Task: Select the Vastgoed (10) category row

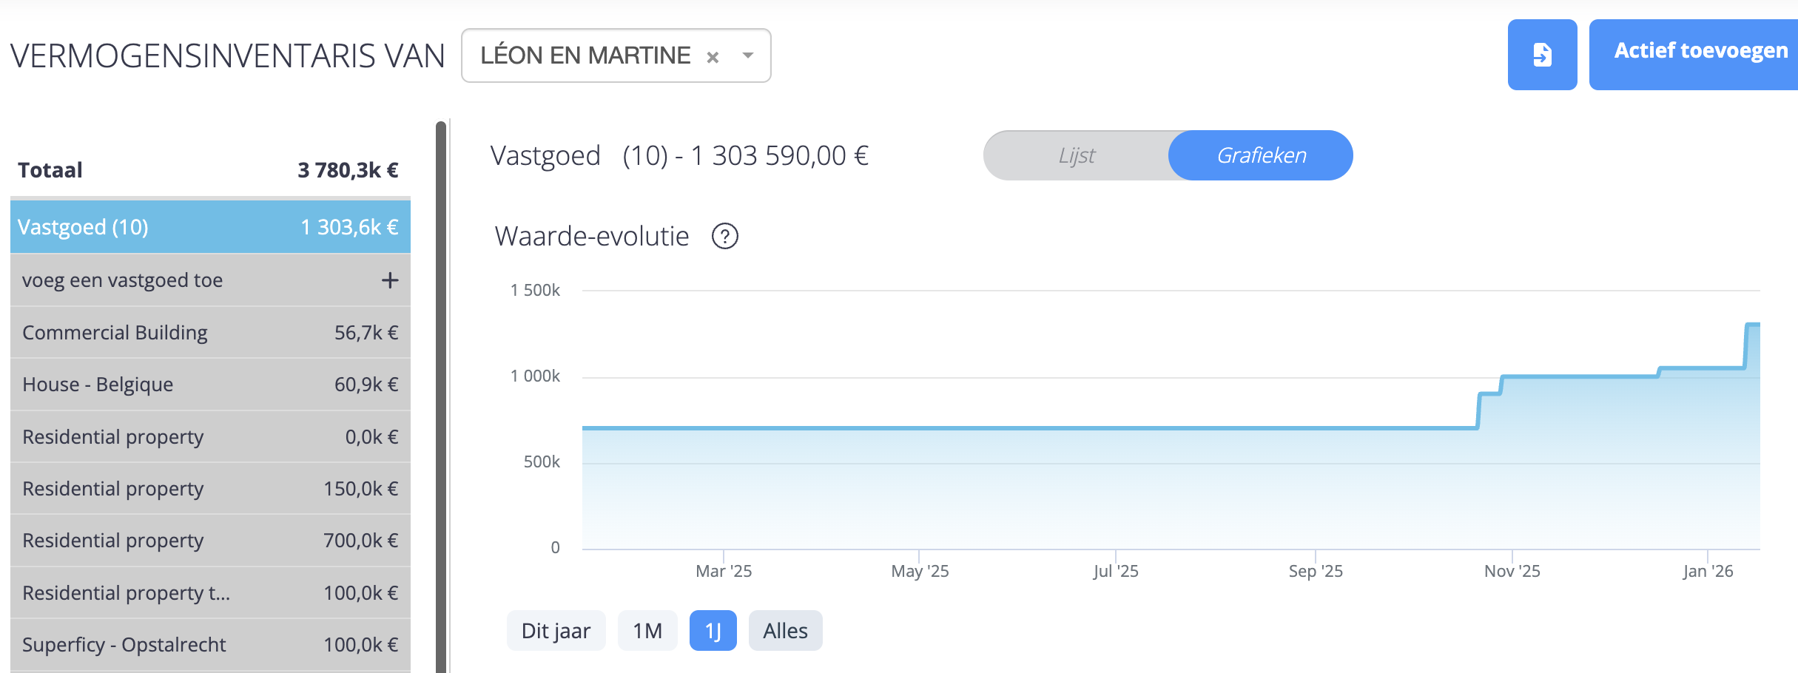Action: pyautogui.click(x=210, y=227)
